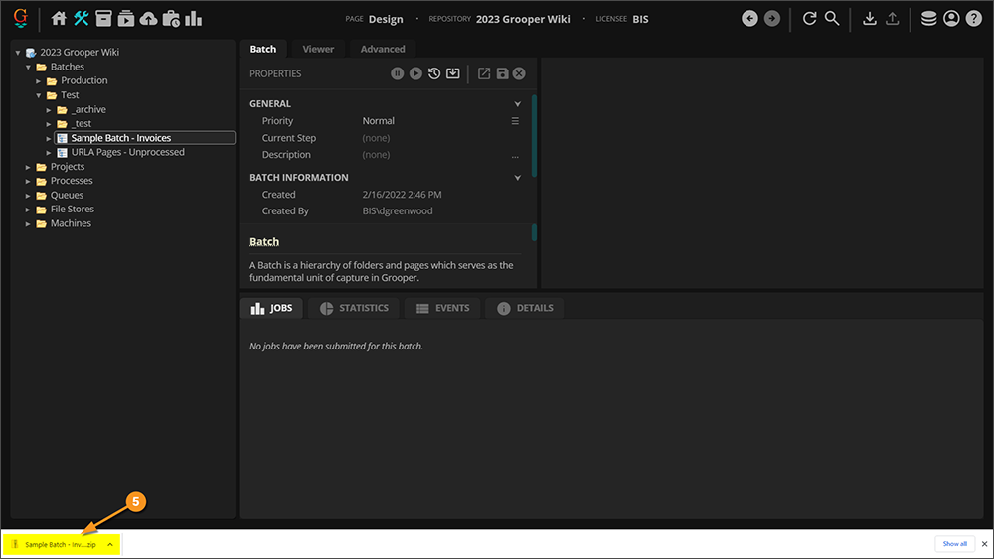Open the database stack icon

928,18
